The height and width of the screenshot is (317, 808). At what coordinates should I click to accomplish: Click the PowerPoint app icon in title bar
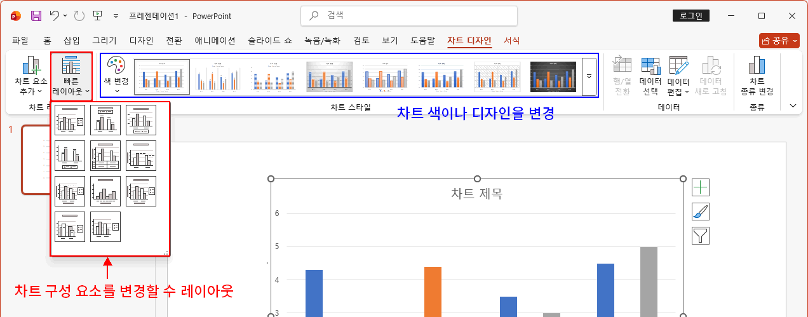pyautogui.click(x=16, y=16)
